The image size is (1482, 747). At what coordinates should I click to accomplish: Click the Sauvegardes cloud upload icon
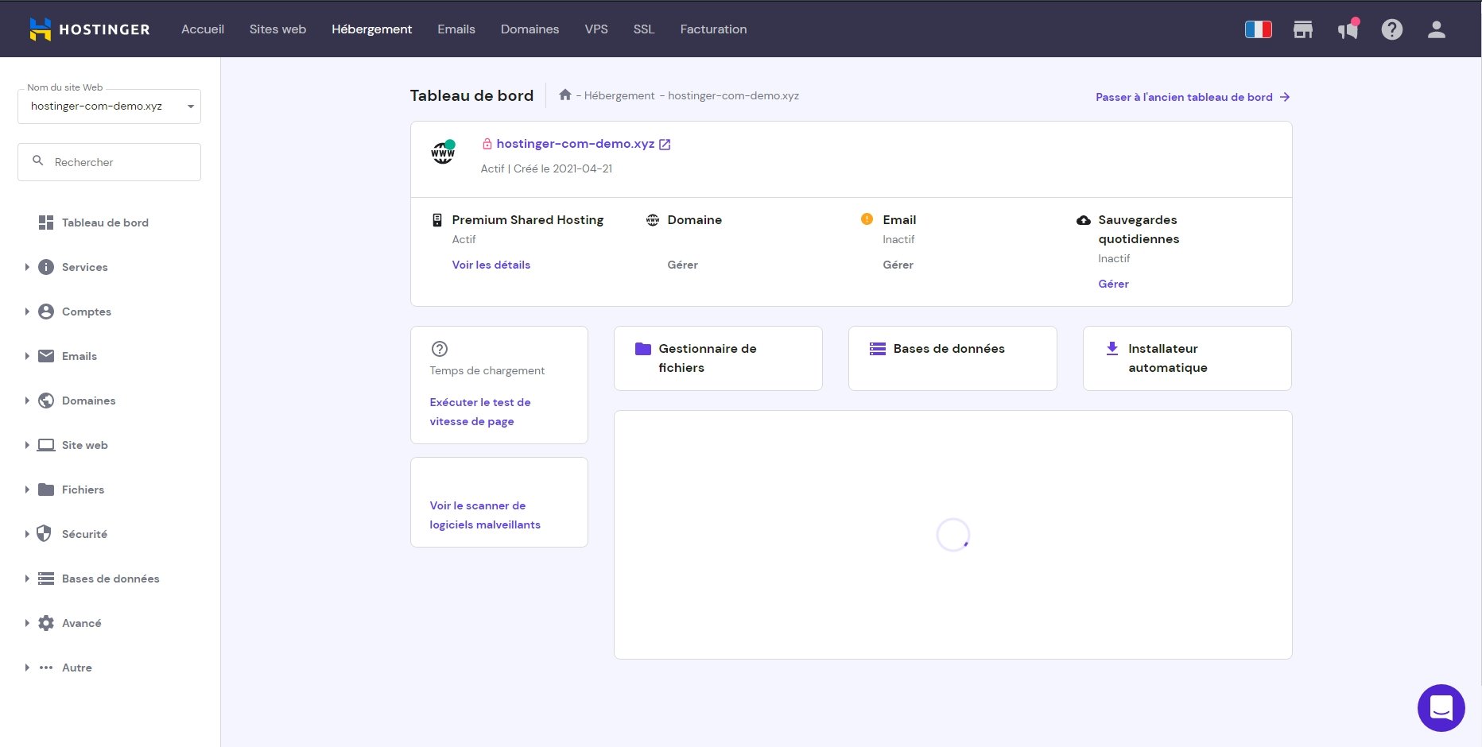tap(1083, 220)
